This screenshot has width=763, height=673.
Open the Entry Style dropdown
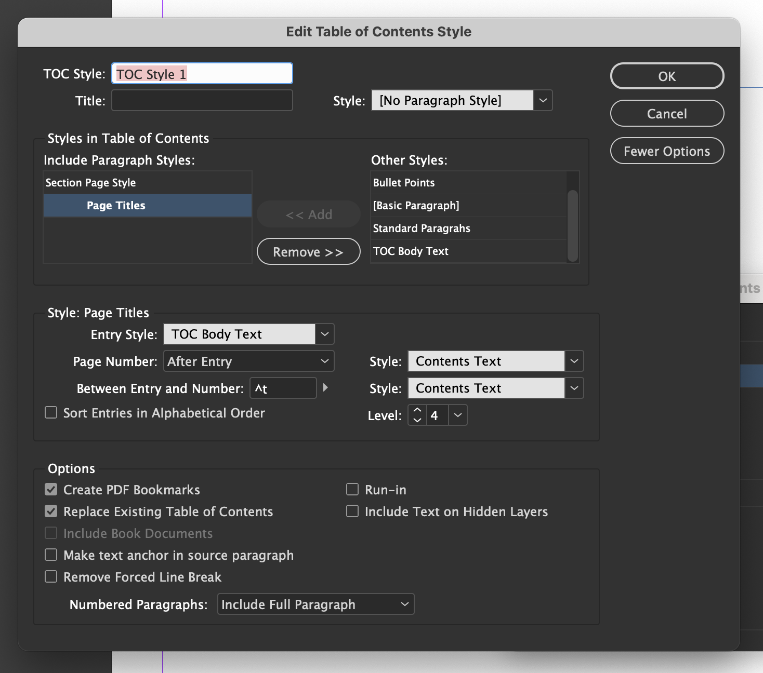324,334
